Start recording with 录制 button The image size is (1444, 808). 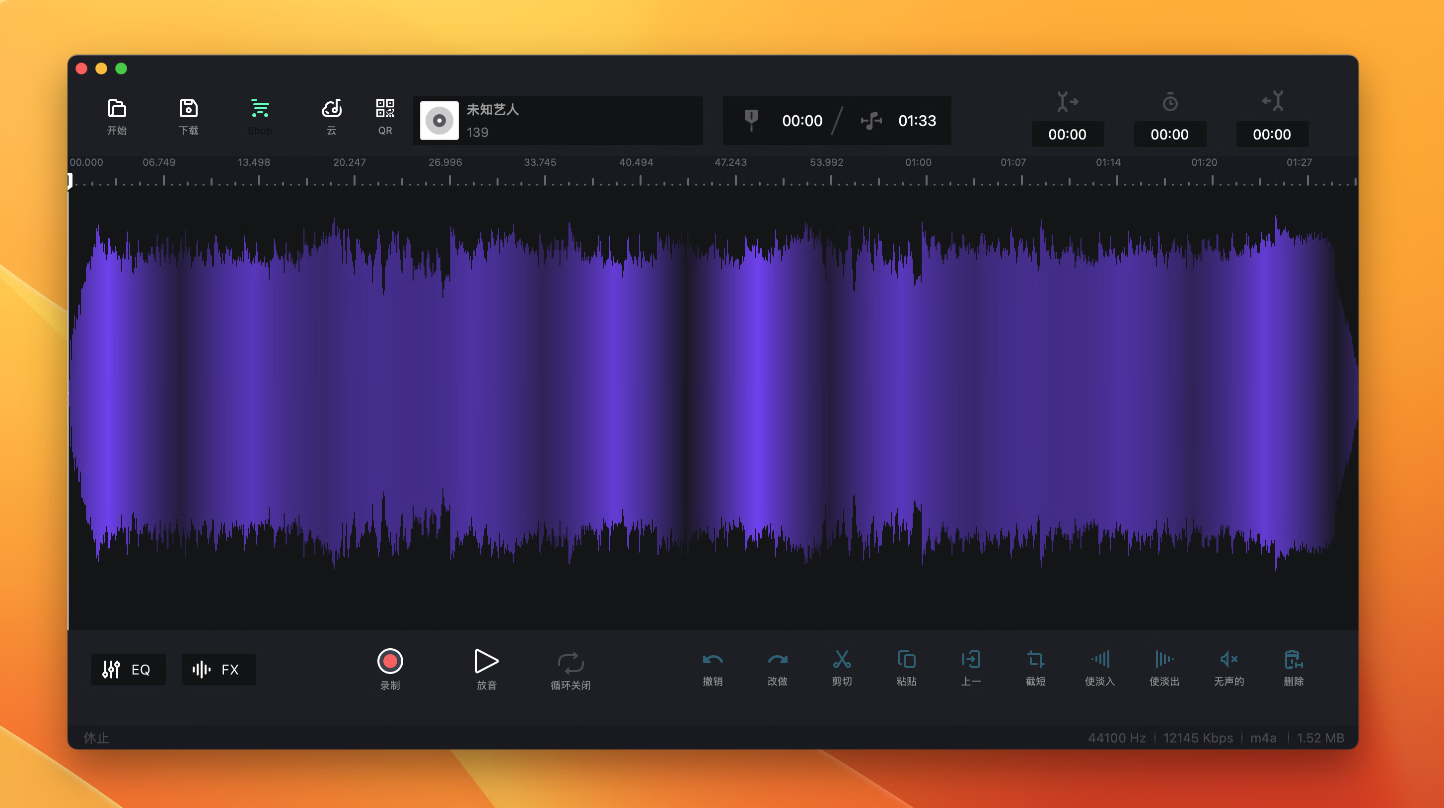pyautogui.click(x=390, y=662)
